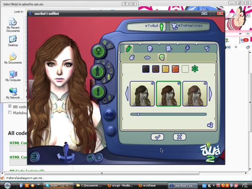Open My Network in the upload dialog sidebar
Image resolution: width=252 pixels, height=189 pixels.
pos(13,93)
